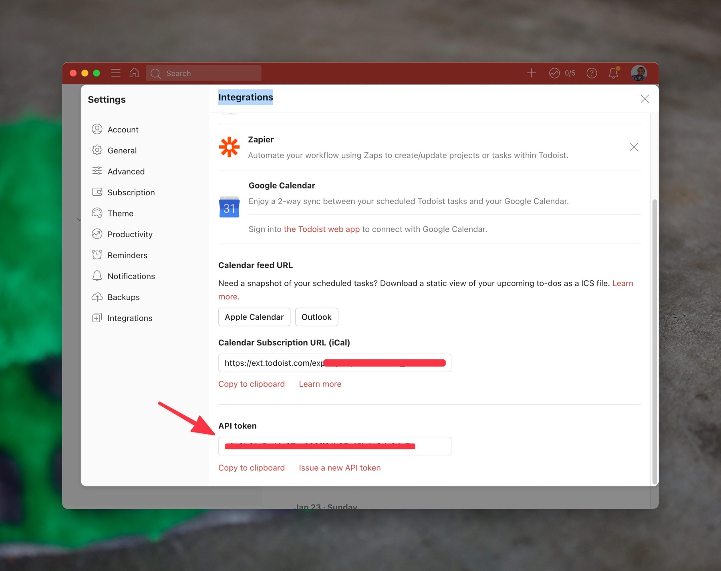The height and width of the screenshot is (571, 721).
Task: Open productivity 0/5 karma indicator
Action: [562, 73]
